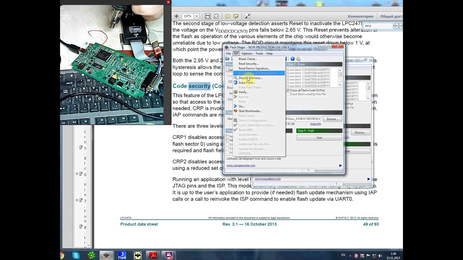Open the more info link

point(315,124)
